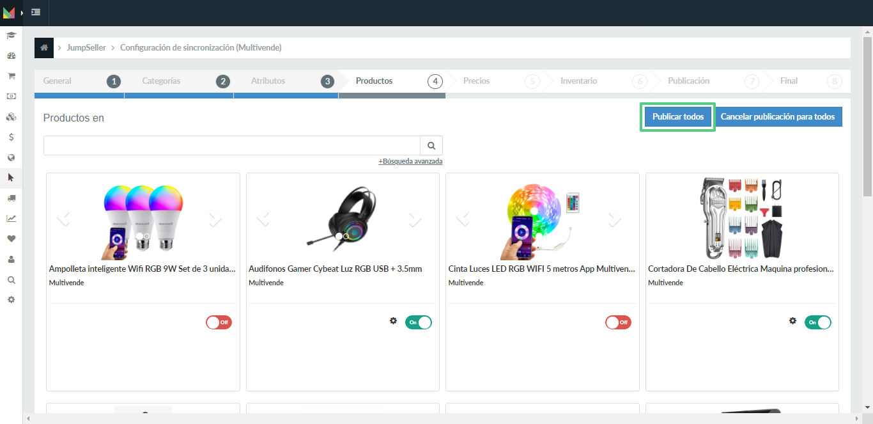Screen dimensions: 873x424
Task: Open the shopping cart sidebar icon
Action: 11,76
